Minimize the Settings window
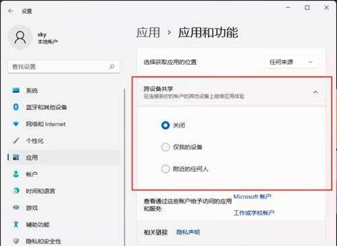Viewport: 337px width, 246px height. 288,7
